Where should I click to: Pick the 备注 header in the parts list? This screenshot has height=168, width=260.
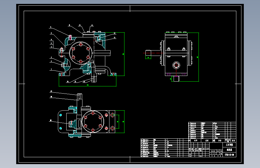(x=233, y=140)
